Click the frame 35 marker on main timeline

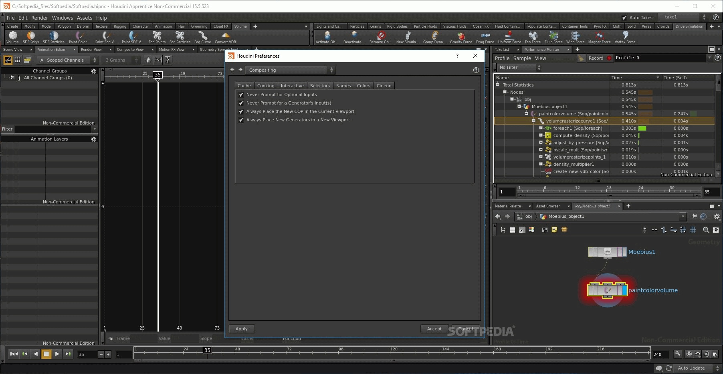click(207, 350)
